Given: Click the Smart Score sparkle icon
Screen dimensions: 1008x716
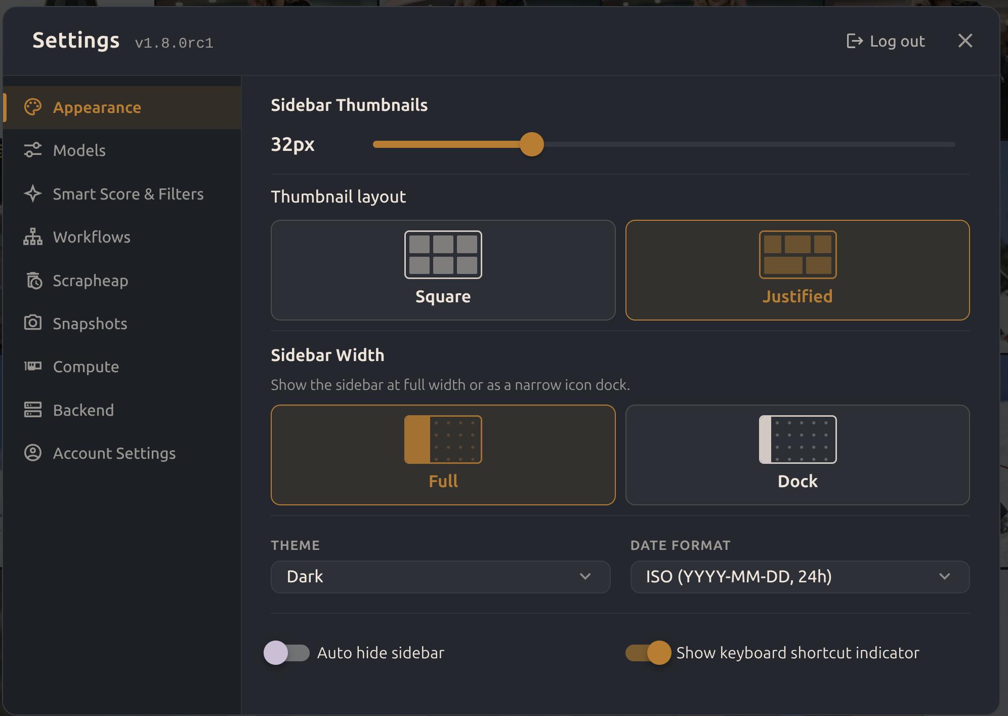Looking at the screenshot, I should (x=33, y=193).
